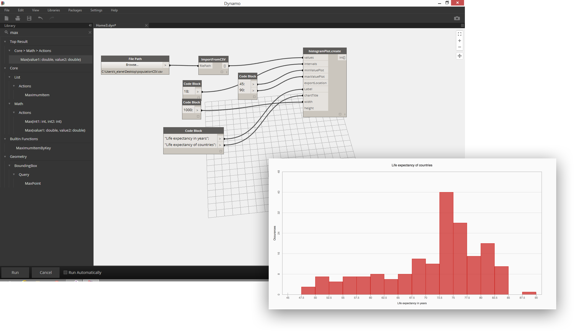Open the View menu

tap(35, 10)
